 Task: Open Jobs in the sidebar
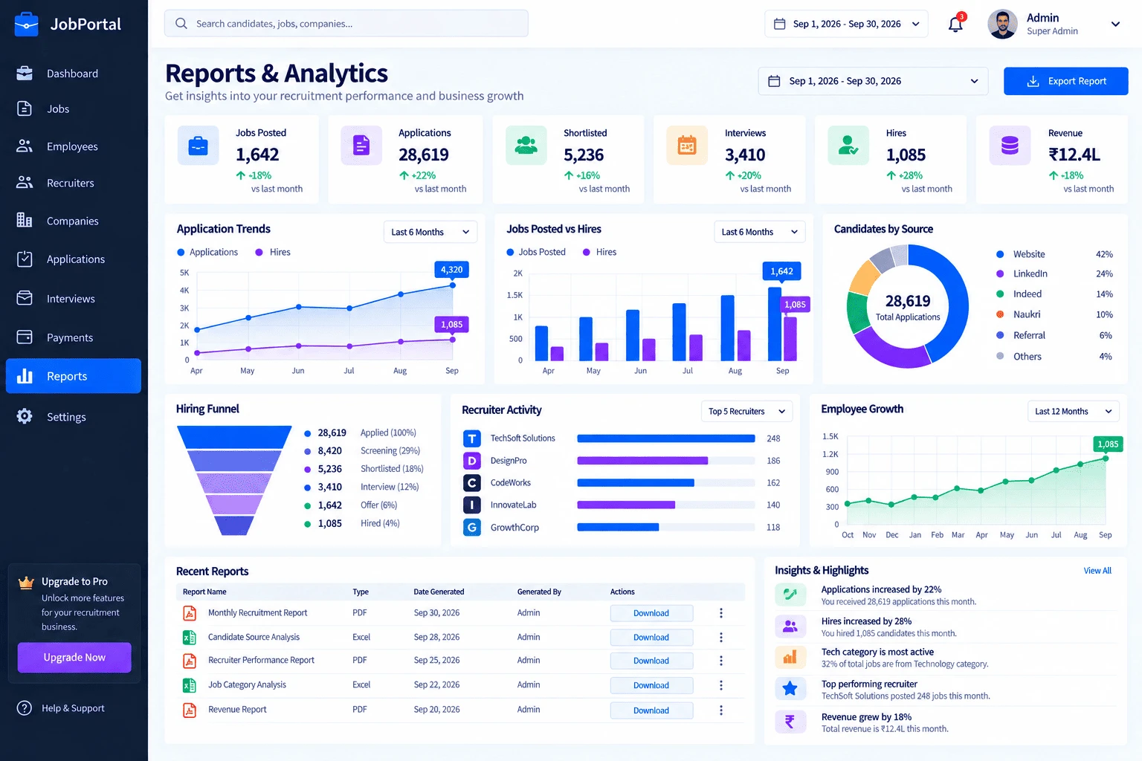click(73, 109)
